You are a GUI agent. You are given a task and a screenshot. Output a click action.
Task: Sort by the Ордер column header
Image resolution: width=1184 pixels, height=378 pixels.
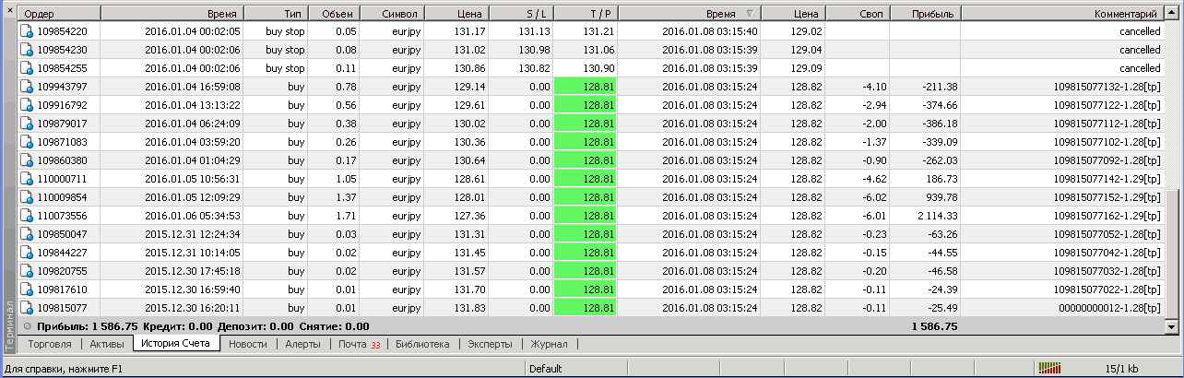(57, 14)
